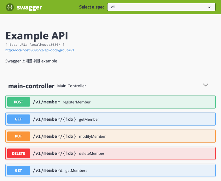The width and height of the screenshot is (221, 181).
Task: Collapse main-controller section with chevron
Action: (x=205, y=85)
